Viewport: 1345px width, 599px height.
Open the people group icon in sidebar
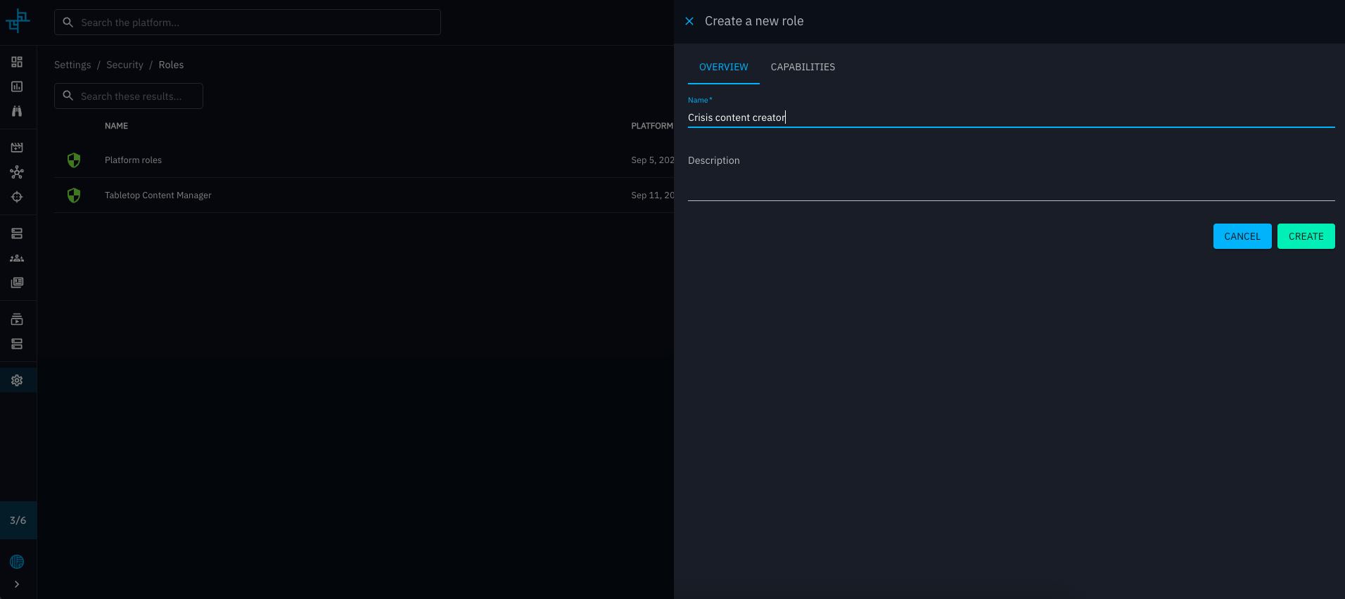coord(17,258)
